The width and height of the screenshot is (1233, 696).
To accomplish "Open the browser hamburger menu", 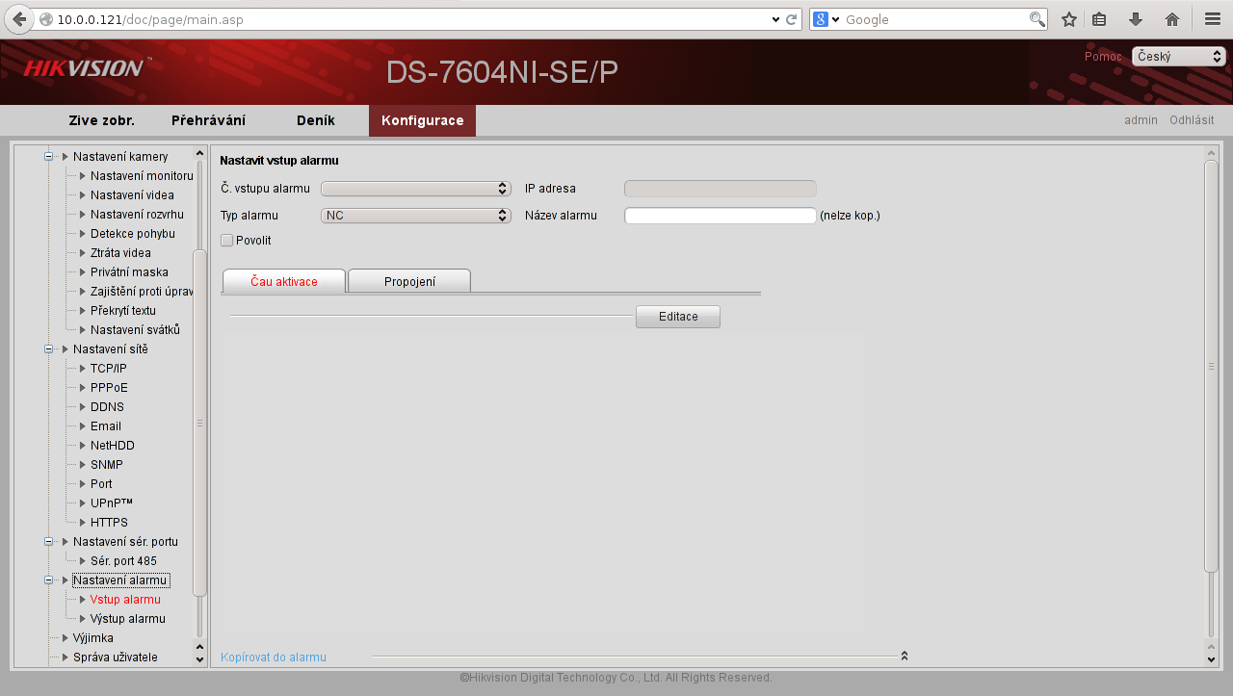I will click(1213, 19).
